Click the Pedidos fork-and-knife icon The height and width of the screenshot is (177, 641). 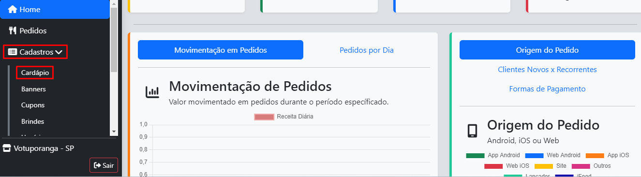(13, 30)
